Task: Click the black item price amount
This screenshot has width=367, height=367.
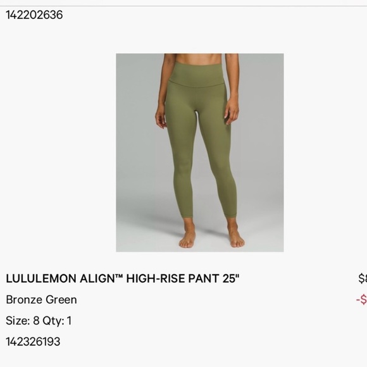Action: point(363,278)
